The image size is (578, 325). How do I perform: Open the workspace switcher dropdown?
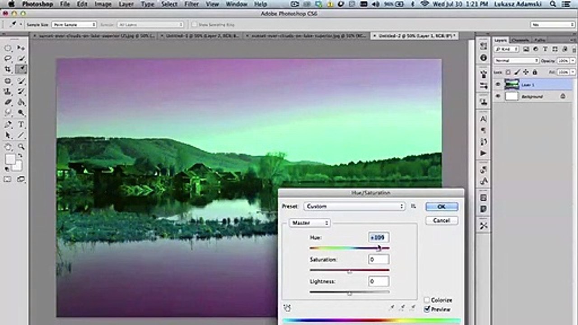[552, 24]
